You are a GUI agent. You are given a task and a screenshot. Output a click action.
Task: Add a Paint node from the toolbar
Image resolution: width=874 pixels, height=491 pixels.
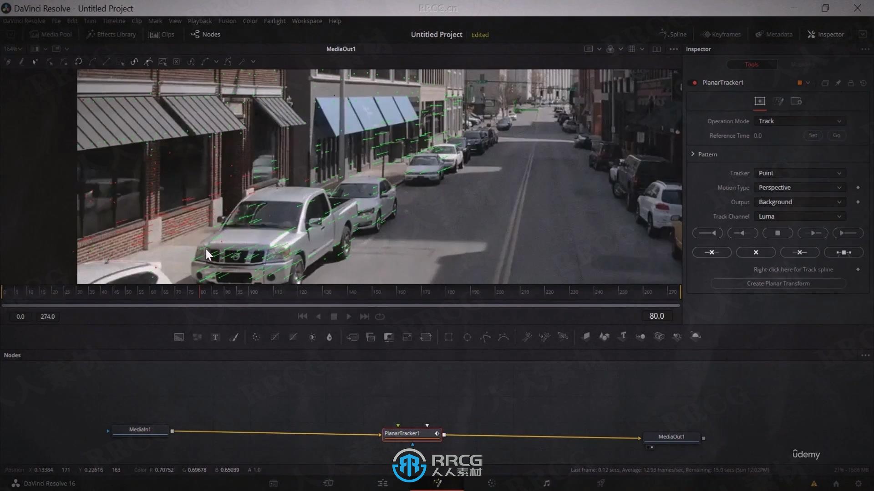pos(234,337)
